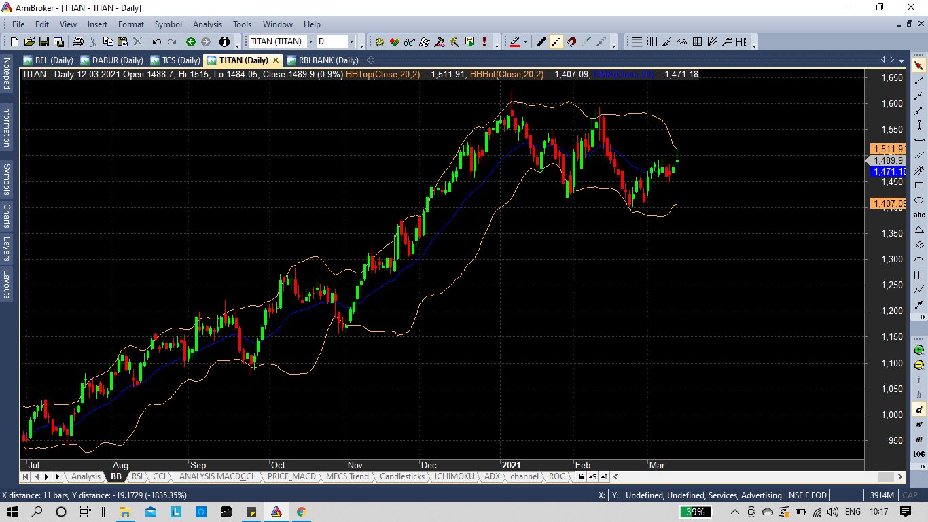Open the black info circle icon
The image size is (928, 522).
pos(225,41)
